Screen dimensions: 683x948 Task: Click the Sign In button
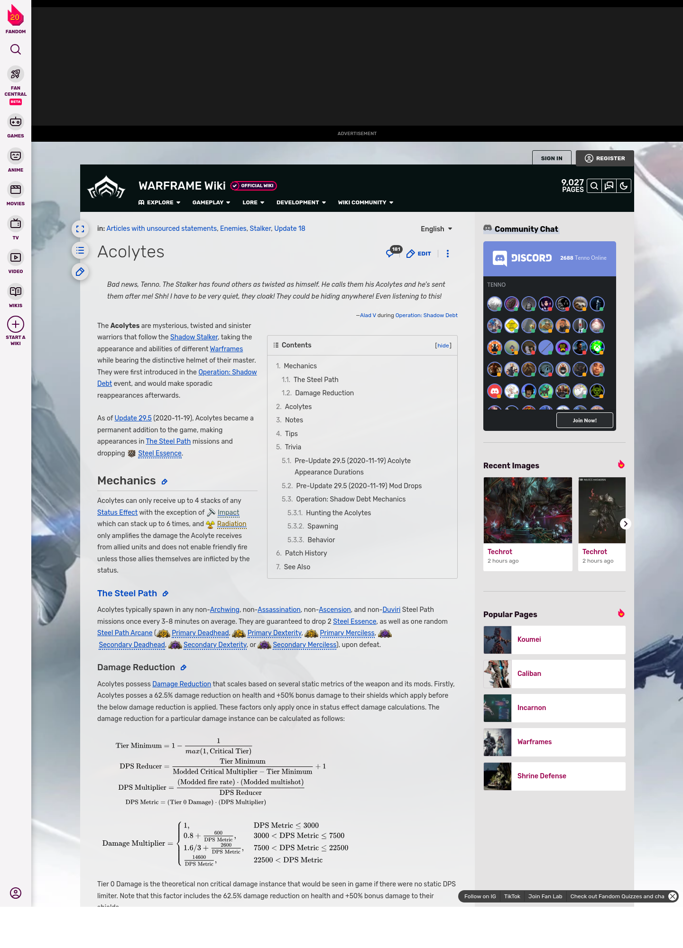[552, 158]
